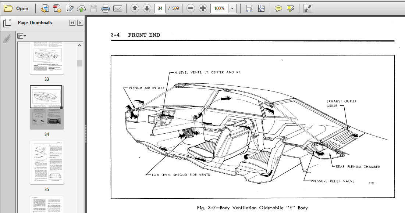Add a sticky note comment
This screenshot has width=405, height=213.
(278, 8)
